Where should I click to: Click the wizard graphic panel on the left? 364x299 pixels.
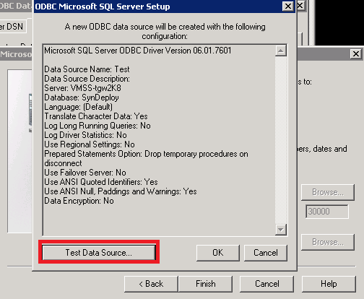point(19,151)
